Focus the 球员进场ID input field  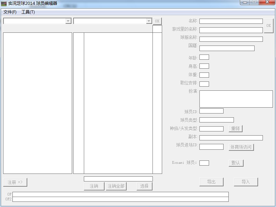(211, 147)
